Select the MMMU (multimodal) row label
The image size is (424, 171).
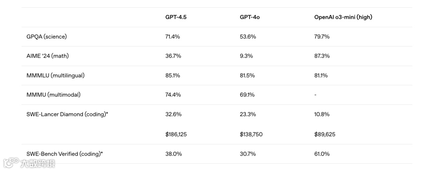(53, 95)
